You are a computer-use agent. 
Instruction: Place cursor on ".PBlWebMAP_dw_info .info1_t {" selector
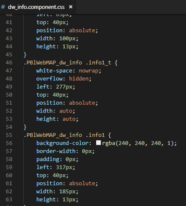click(71, 63)
